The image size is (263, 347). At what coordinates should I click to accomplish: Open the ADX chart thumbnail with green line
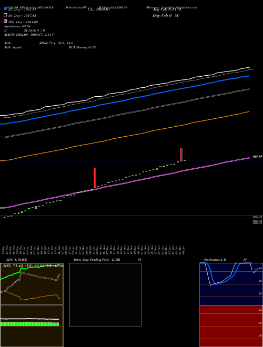coord(32,284)
